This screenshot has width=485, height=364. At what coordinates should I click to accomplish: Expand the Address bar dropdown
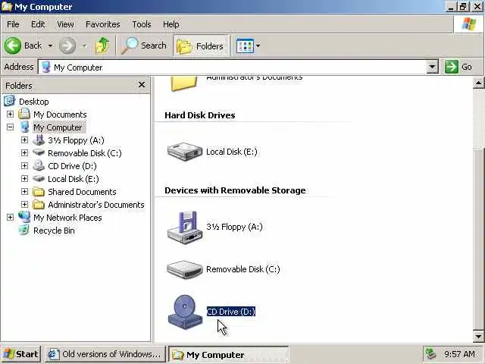click(433, 67)
